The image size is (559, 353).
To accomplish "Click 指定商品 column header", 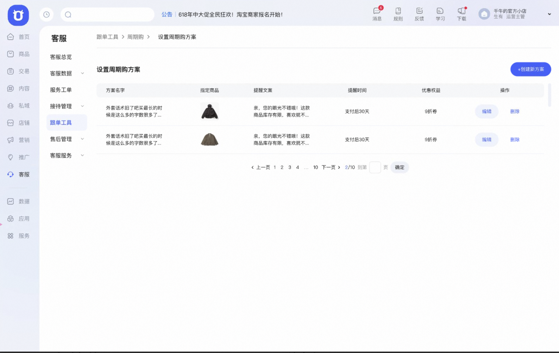I will [x=209, y=90].
